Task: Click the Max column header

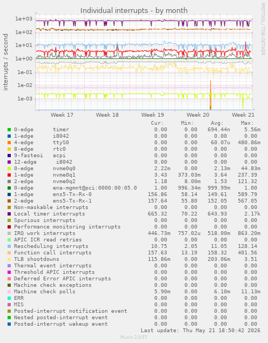Action: click(248, 123)
